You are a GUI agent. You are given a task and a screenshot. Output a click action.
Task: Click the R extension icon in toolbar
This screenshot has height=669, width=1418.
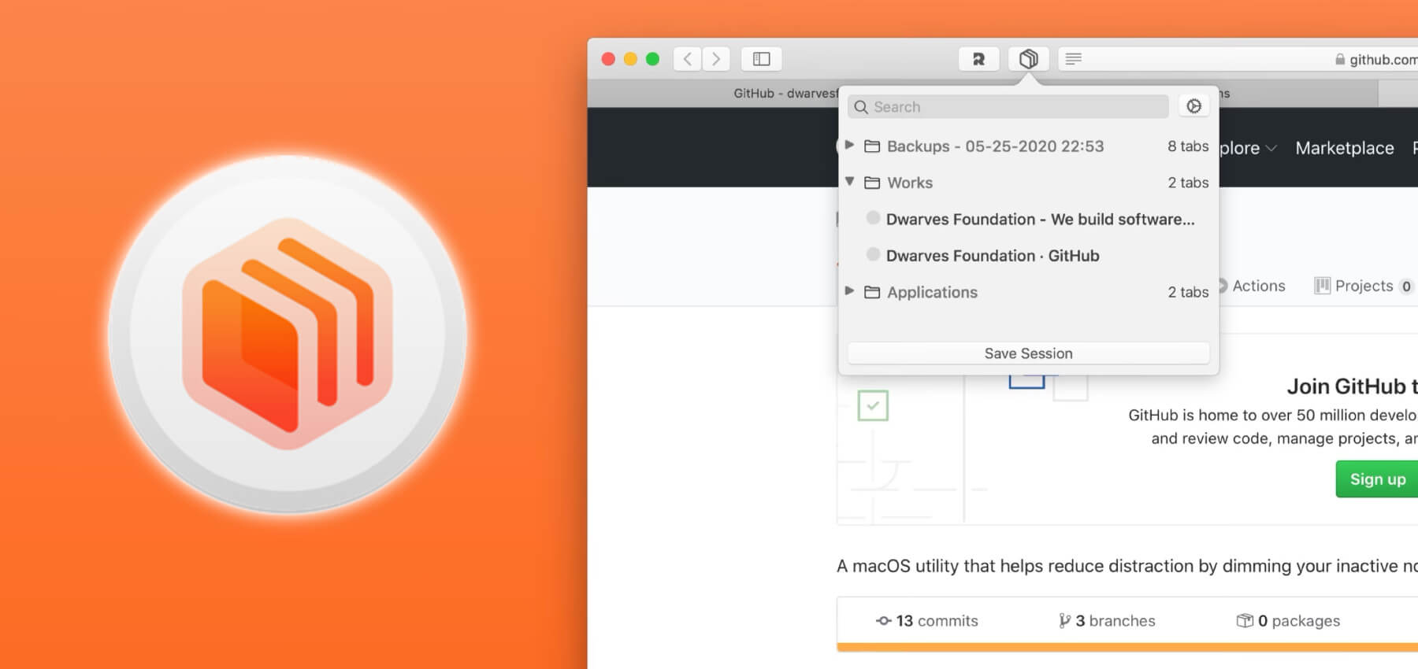tap(978, 59)
